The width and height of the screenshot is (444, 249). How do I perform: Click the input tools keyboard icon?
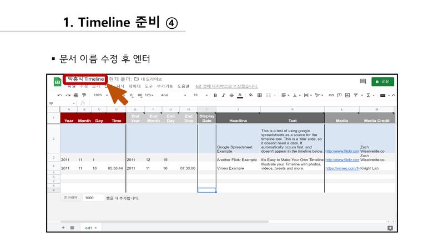click(382, 95)
